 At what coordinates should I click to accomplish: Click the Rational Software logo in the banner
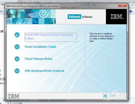pyautogui.click(x=80, y=17)
